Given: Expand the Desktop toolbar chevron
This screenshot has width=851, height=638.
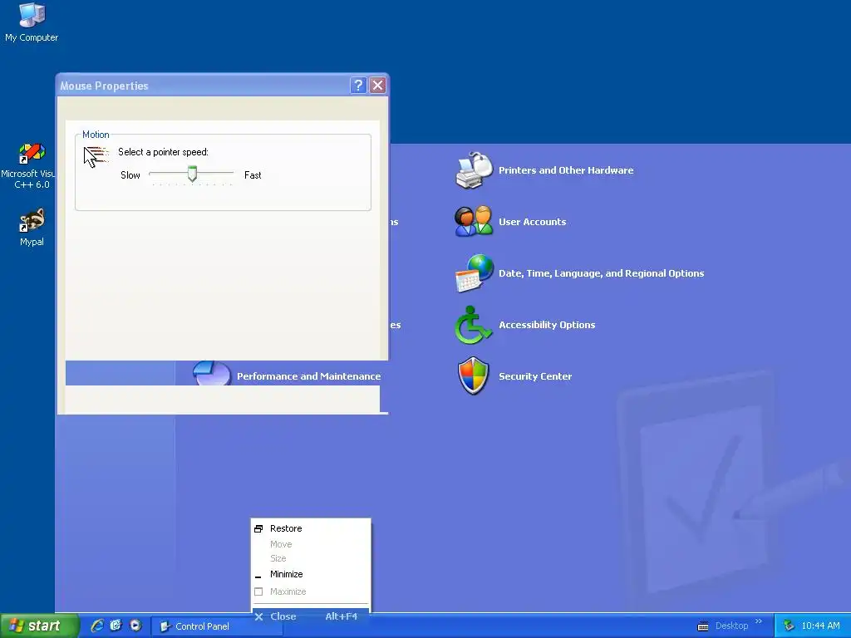Looking at the screenshot, I should coord(759,621).
